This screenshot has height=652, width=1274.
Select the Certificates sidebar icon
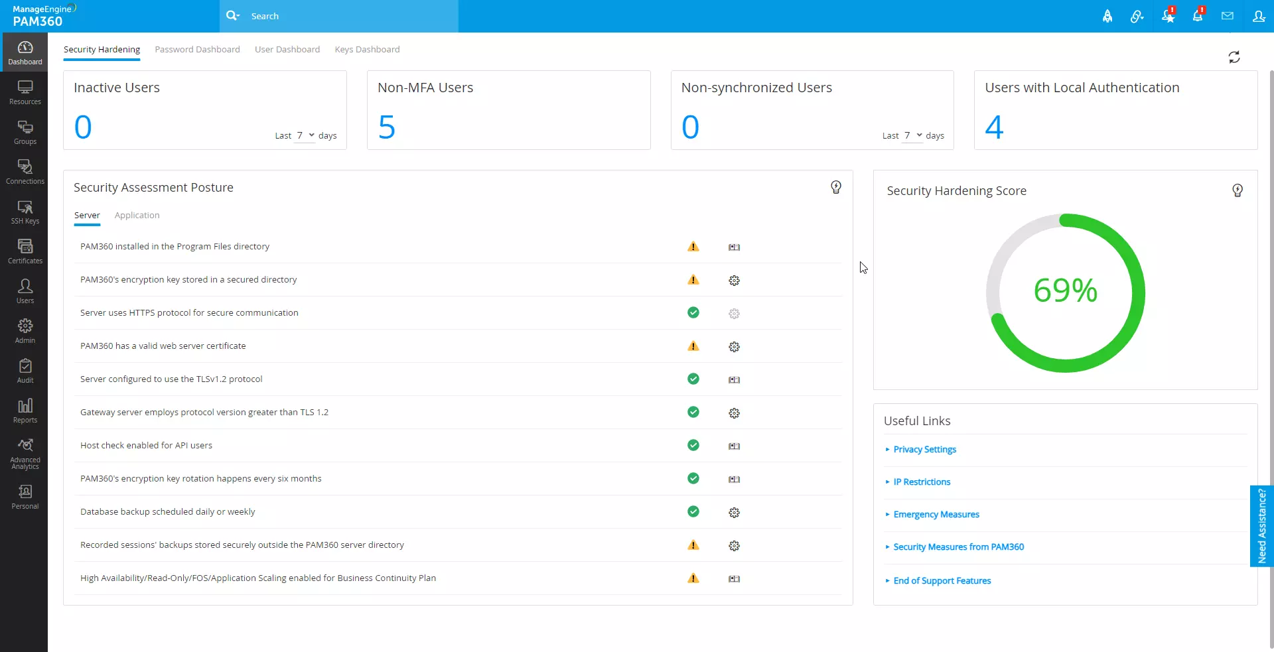25,250
